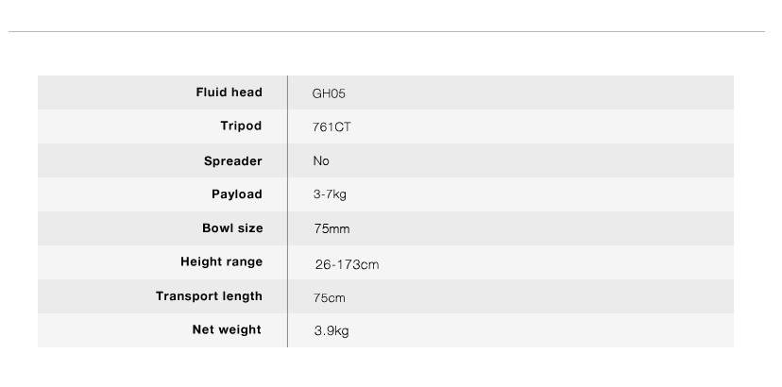Select the 'No' spreader value
This screenshot has height=387, width=782.
pyautogui.click(x=321, y=161)
